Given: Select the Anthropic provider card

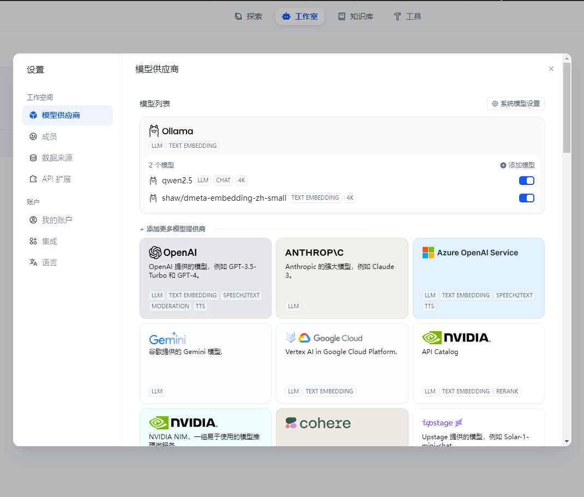Looking at the screenshot, I should [x=342, y=278].
